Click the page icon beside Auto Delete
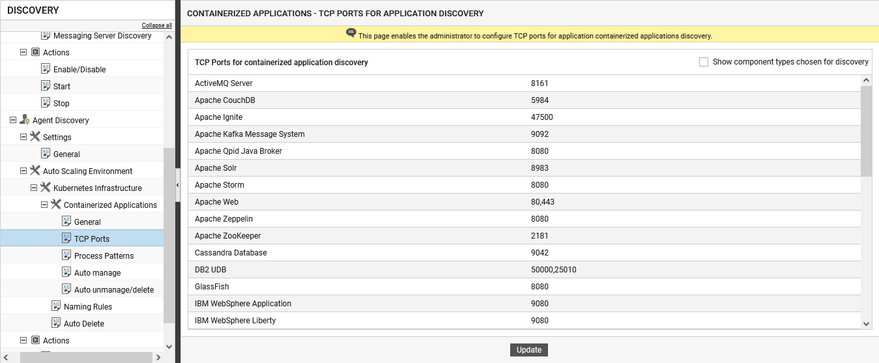The width and height of the screenshot is (879, 363). coord(56,323)
